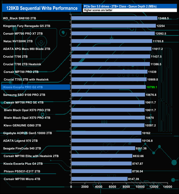Click the Corsair MP700 PRO 2TB label

point(21,72)
